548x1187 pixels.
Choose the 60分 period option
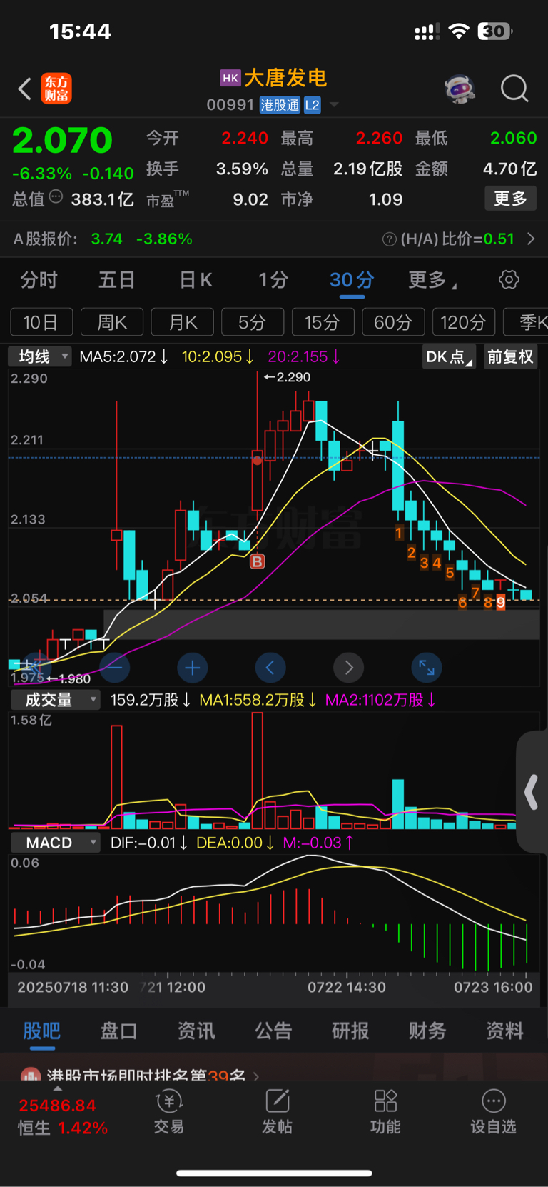(393, 322)
